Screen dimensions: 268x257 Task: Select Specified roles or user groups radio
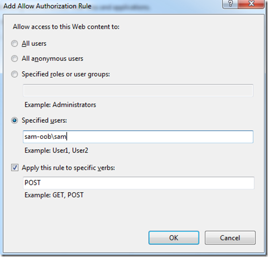(14, 74)
